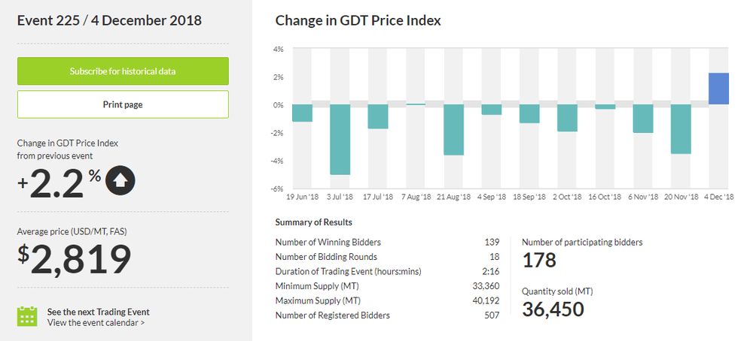Viewport: 753px width, 341px height.
Task: Select the blue 4 Dec '18 bar
Action: coord(719,89)
